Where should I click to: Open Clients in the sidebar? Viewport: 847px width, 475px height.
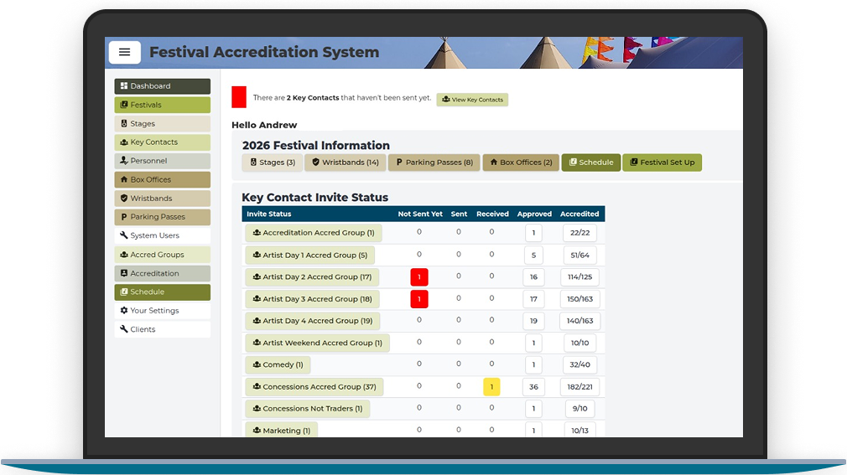[x=162, y=329]
